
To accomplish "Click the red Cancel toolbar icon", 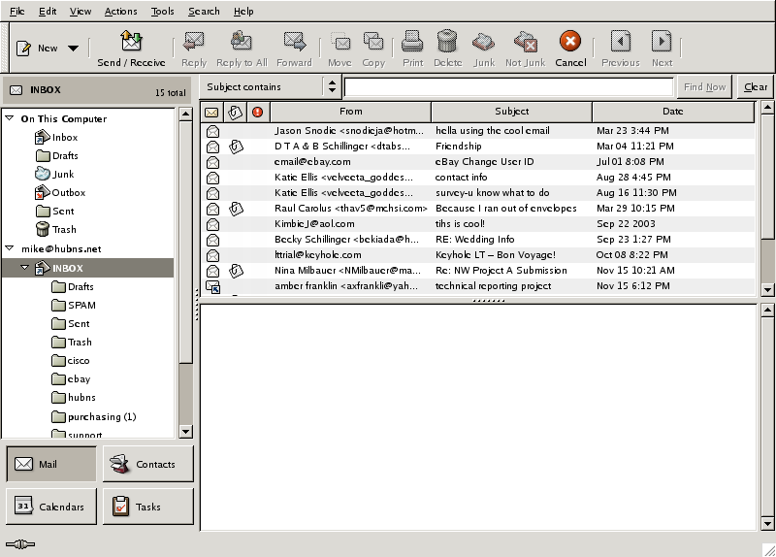I will tap(570, 42).
